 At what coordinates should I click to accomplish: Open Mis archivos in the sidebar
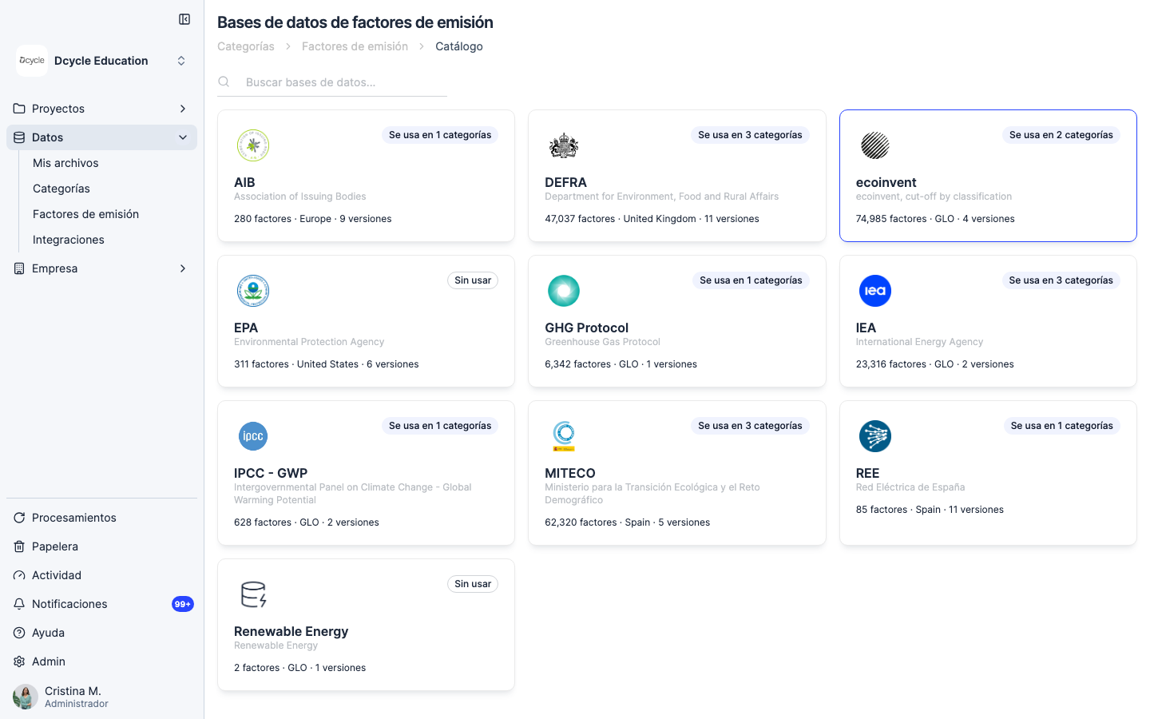coord(65,163)
